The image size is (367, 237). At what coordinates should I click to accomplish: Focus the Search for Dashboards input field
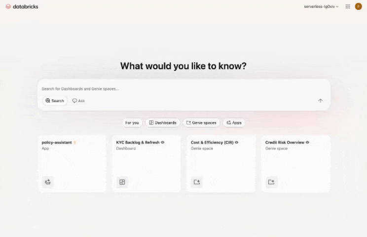click(x=183, y=89)
